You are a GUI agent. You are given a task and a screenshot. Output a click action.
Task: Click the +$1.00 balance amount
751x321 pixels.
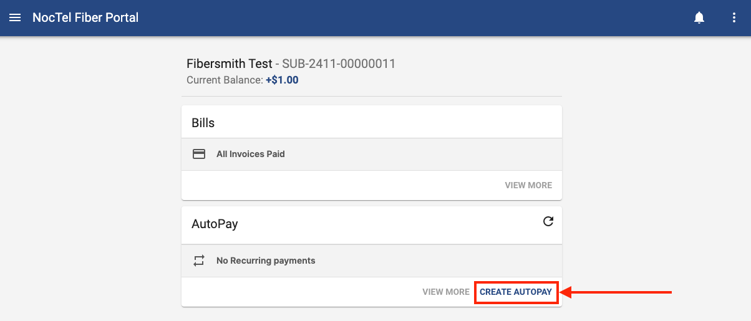[x=282, y=80]
